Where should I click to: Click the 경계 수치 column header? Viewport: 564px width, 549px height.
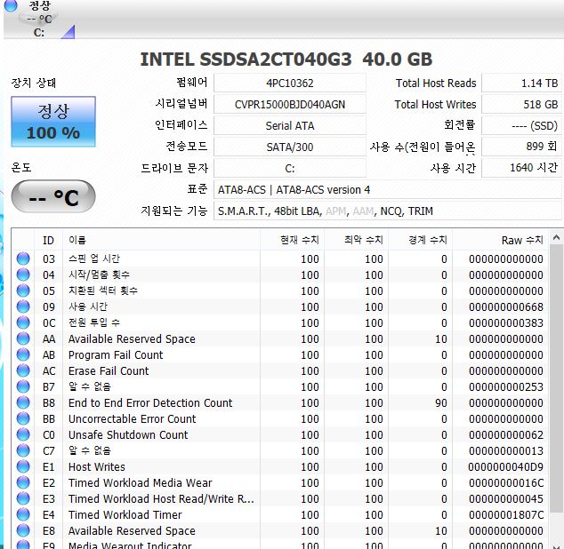420,240
